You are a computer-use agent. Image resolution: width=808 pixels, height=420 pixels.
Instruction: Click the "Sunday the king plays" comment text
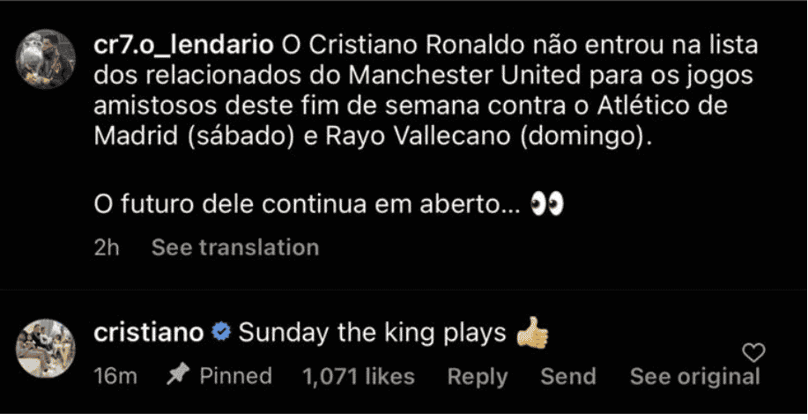372,334
